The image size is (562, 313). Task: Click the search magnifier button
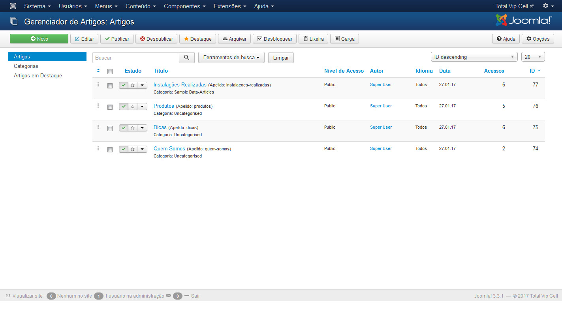coord(187,58)
